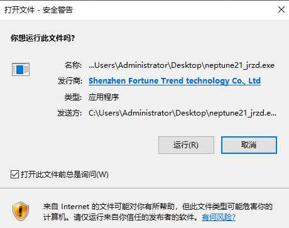Click the 你想运行此文件吗? heading

click(x=43, y=38)
